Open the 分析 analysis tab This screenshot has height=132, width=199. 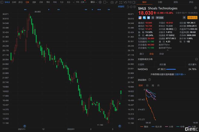point(160,2)
